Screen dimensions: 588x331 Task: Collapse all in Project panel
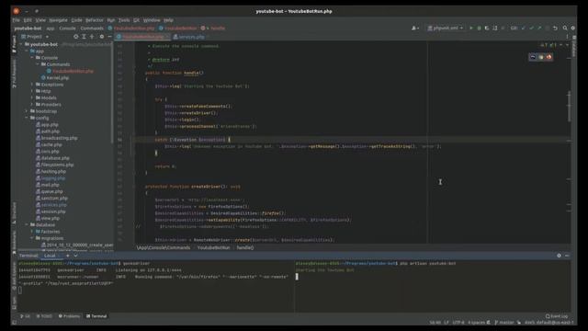tap(92, 37)
